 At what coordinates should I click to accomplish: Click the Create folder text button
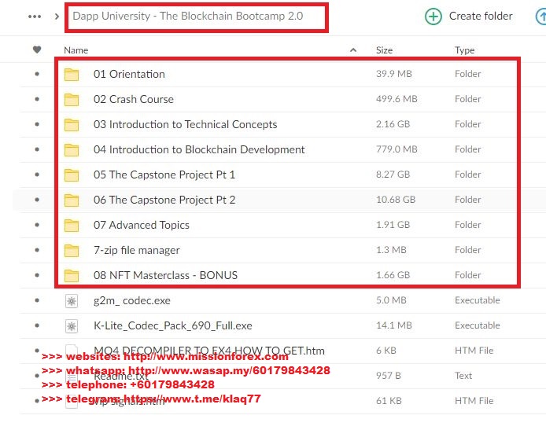[481, 16]
